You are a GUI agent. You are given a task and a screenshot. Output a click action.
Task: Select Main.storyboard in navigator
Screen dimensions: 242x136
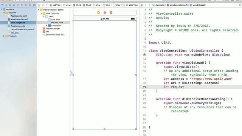(x=18, y=23)
